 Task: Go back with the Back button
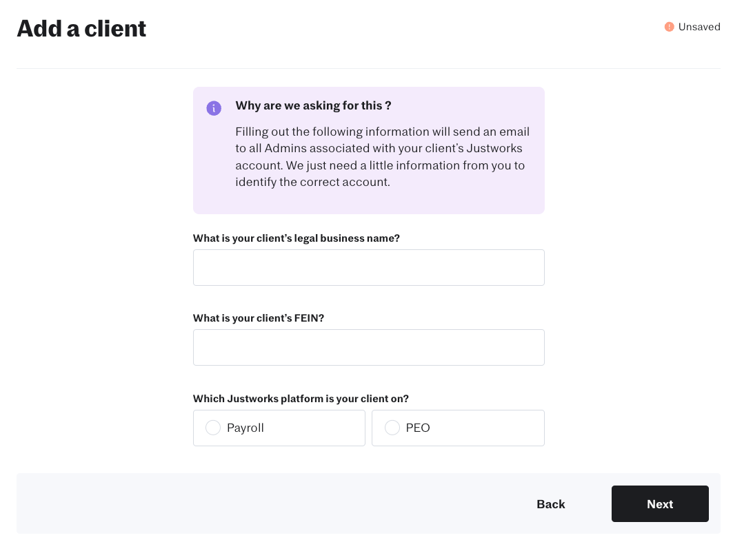pos(550,504)
